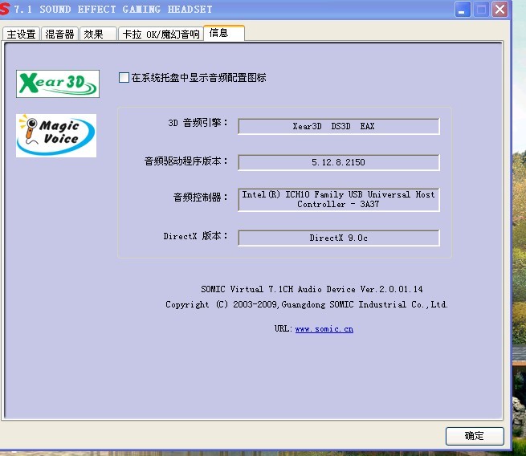Click the 音频驱动程序版本 label

pos(186,161)
